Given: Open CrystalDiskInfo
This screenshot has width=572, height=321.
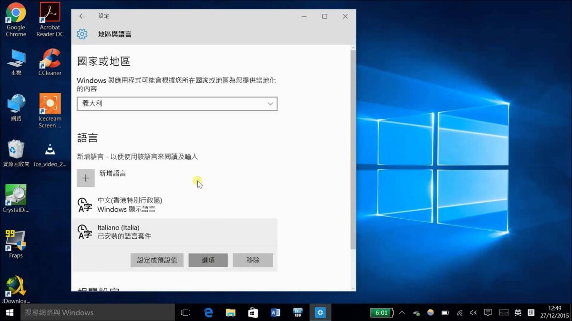Looking at the screenshot, I should click(x=16, y=195).
